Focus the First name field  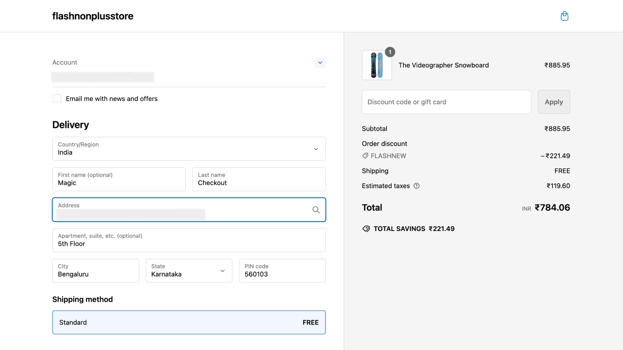pos(119,179)
